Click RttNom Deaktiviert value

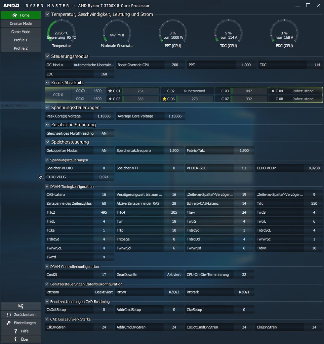tap(104, 292)
